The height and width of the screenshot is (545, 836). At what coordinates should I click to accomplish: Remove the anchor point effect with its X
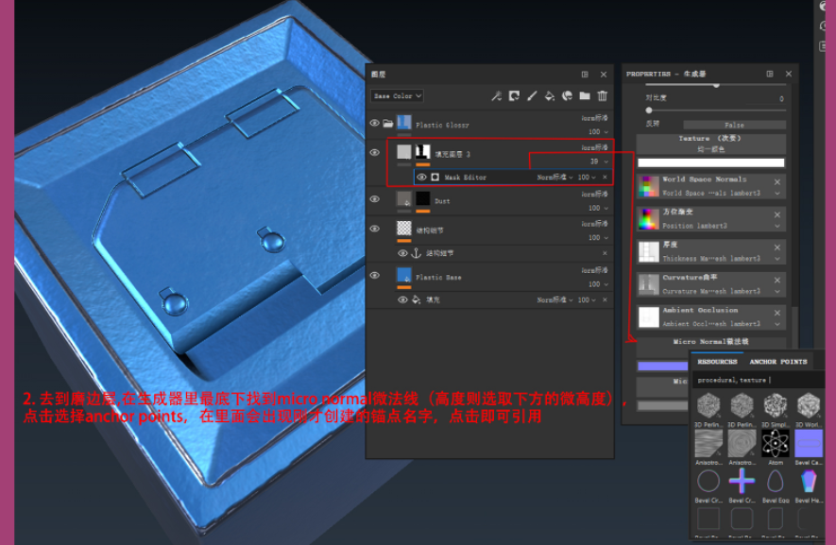(605, 253)
